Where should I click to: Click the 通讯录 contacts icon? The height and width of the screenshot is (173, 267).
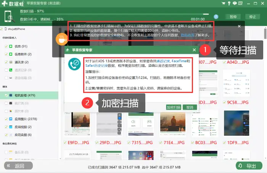click(x=11, y=62)
